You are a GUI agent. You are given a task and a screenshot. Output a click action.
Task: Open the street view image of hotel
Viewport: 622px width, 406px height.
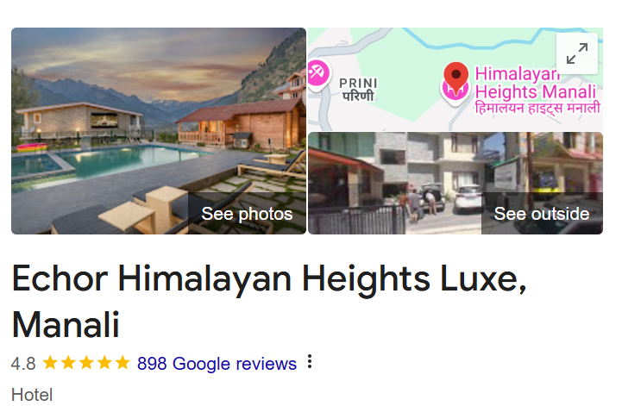(456, 184)
